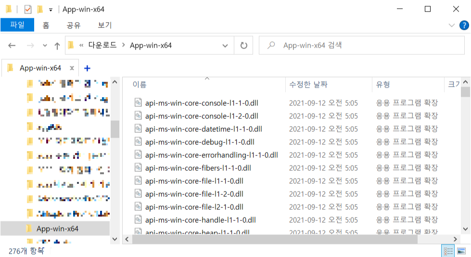This screenshot has width=471, height=257.
Task: Click the horizontal scrollbar thumb of file list
Action: pyautogui.click(x=275, y=239)
